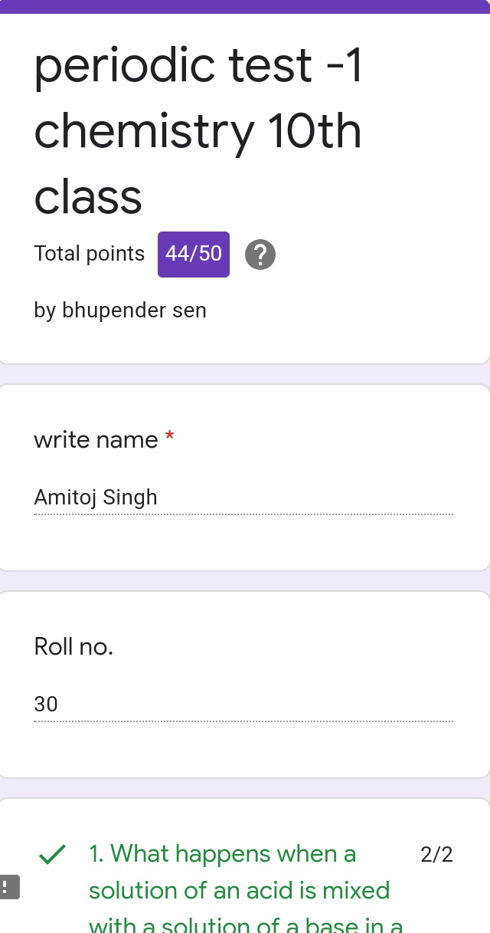Click the "by bhupender sen" author text
This screenshot has width=490, height=933.
[x=120, y=310]
